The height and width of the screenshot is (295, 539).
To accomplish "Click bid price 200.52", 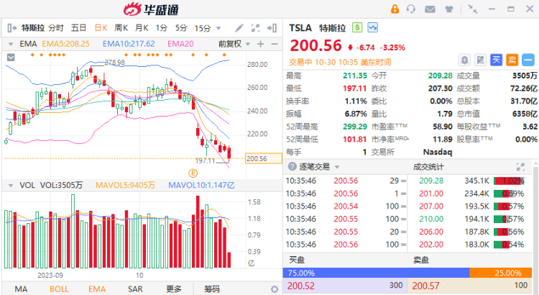I will pyautogui.click(x=301, y=286).
